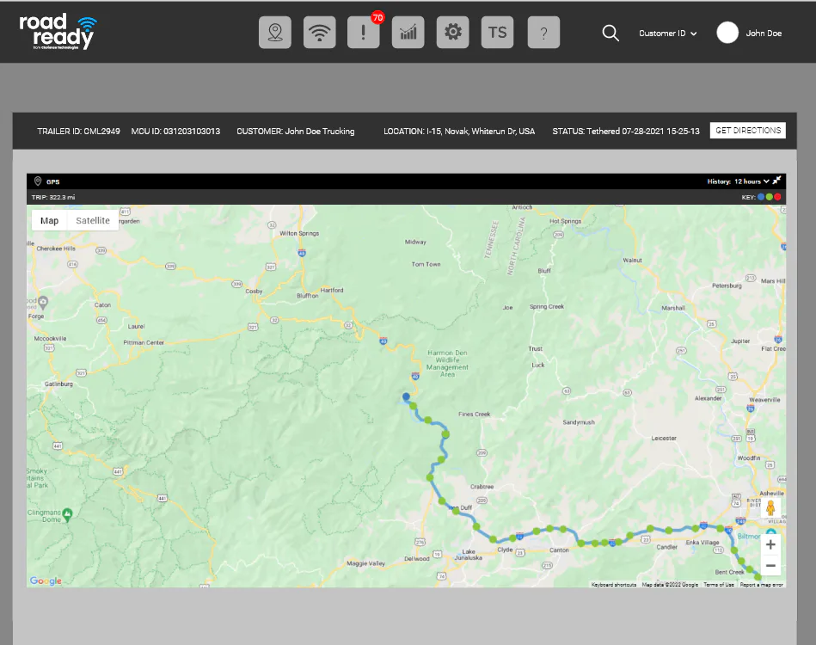Switch to the Map view tab

pos(49,221)
